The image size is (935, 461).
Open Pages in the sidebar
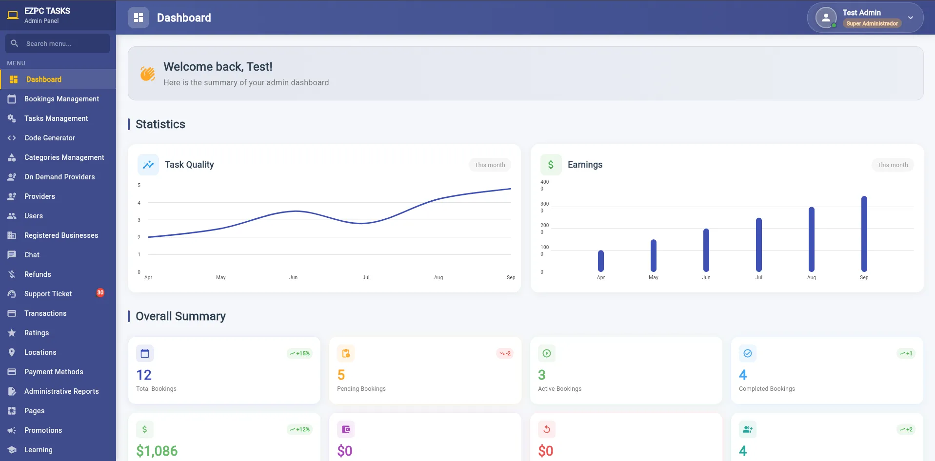pyautogui.click(x=58, y=411)
